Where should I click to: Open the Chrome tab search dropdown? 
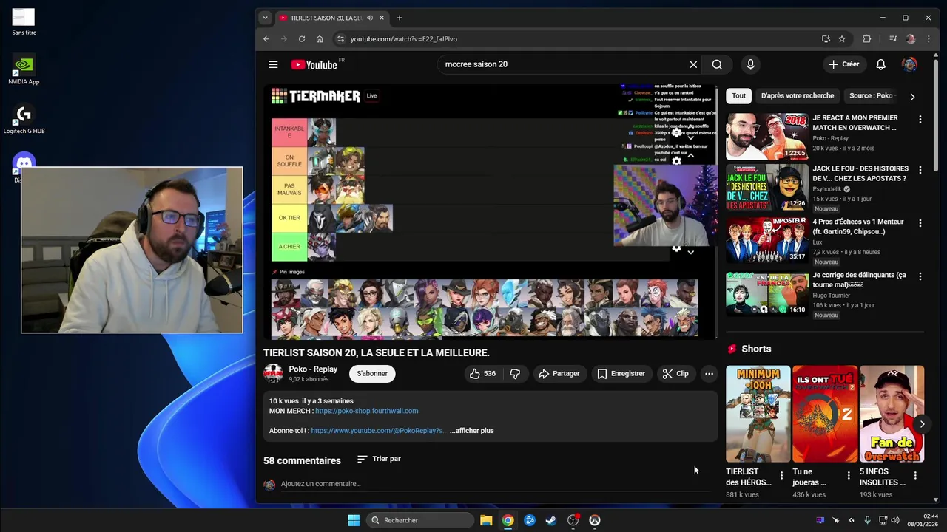[265, 18]
